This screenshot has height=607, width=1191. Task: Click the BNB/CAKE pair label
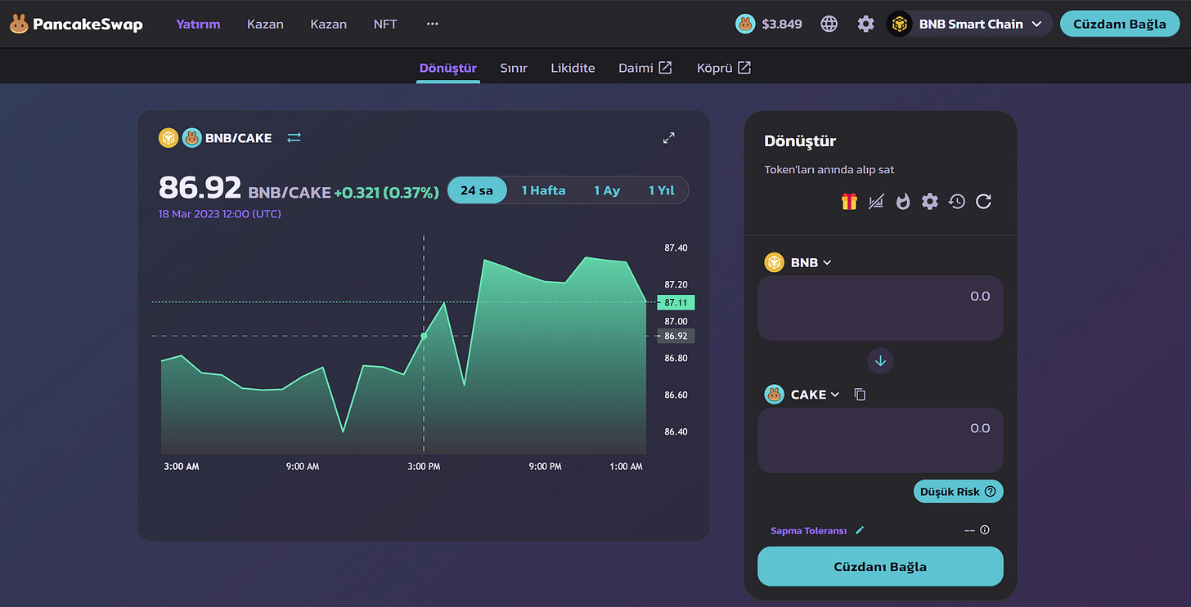(x=238, y=137)
